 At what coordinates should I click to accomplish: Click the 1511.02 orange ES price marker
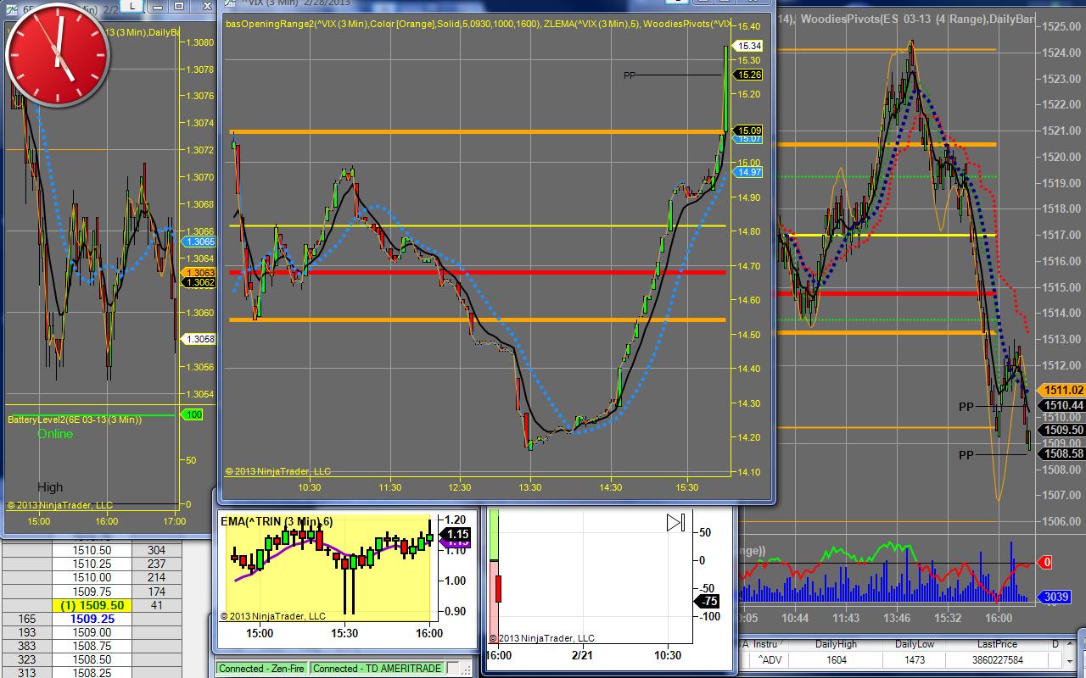(x=1063, y=390)
